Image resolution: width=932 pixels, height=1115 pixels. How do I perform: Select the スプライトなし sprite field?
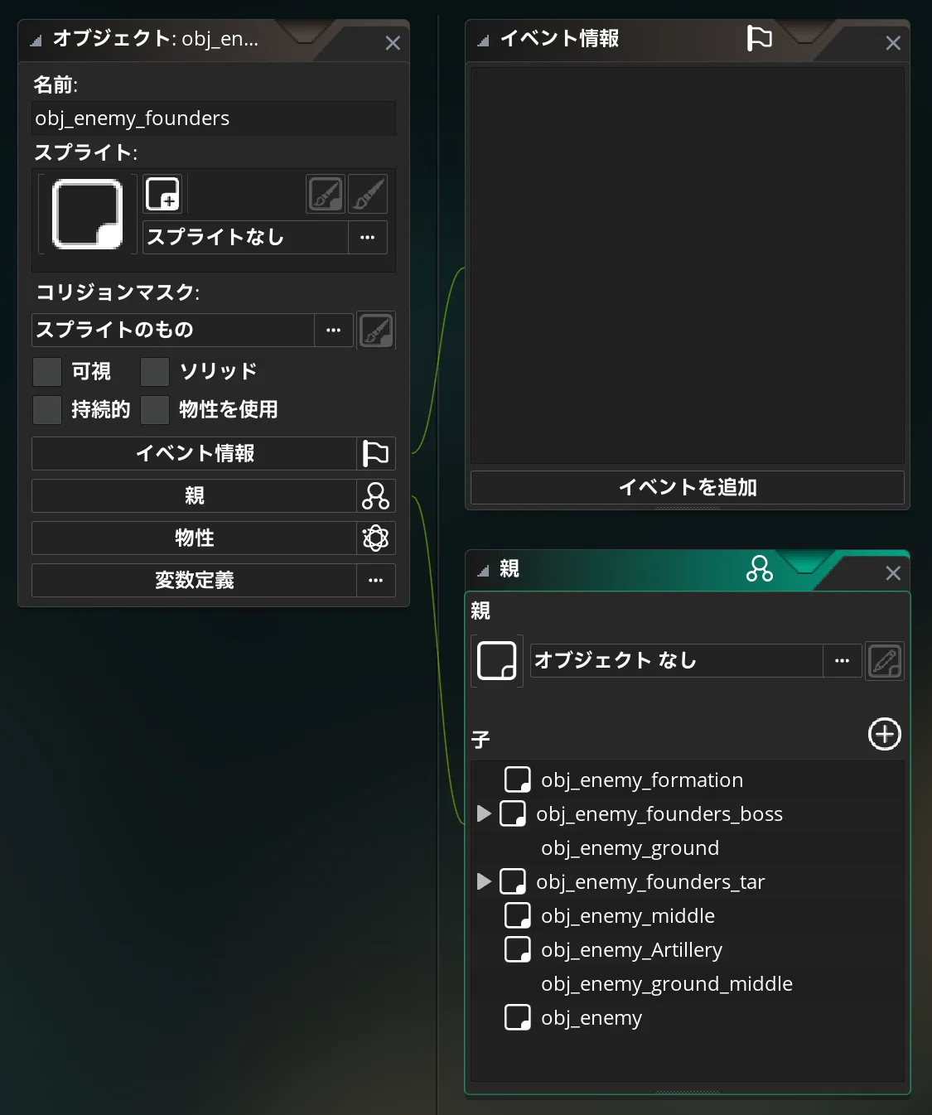click(245, 237)
